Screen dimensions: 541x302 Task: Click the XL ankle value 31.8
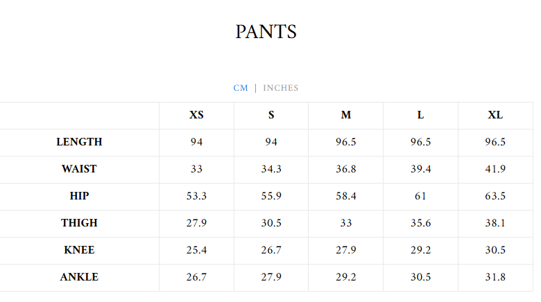coord(495,277)
